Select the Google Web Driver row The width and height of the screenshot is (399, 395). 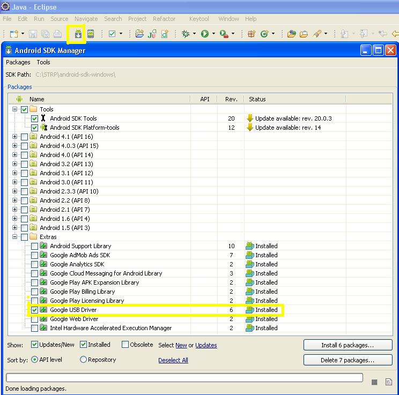(x=199, y=319)
